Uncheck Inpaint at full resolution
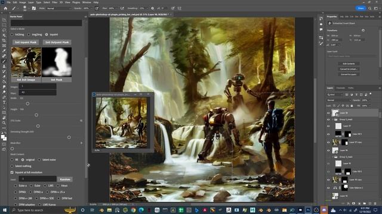This screenshot has width=382, height=214. click(x=12, y=172)
